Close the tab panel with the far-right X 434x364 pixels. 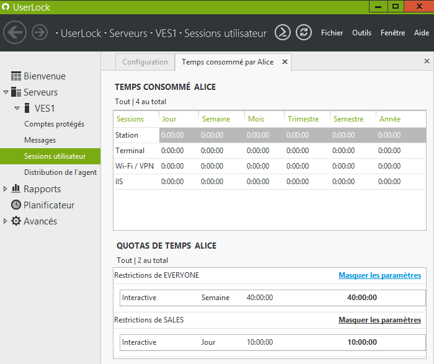pos(427,61)
